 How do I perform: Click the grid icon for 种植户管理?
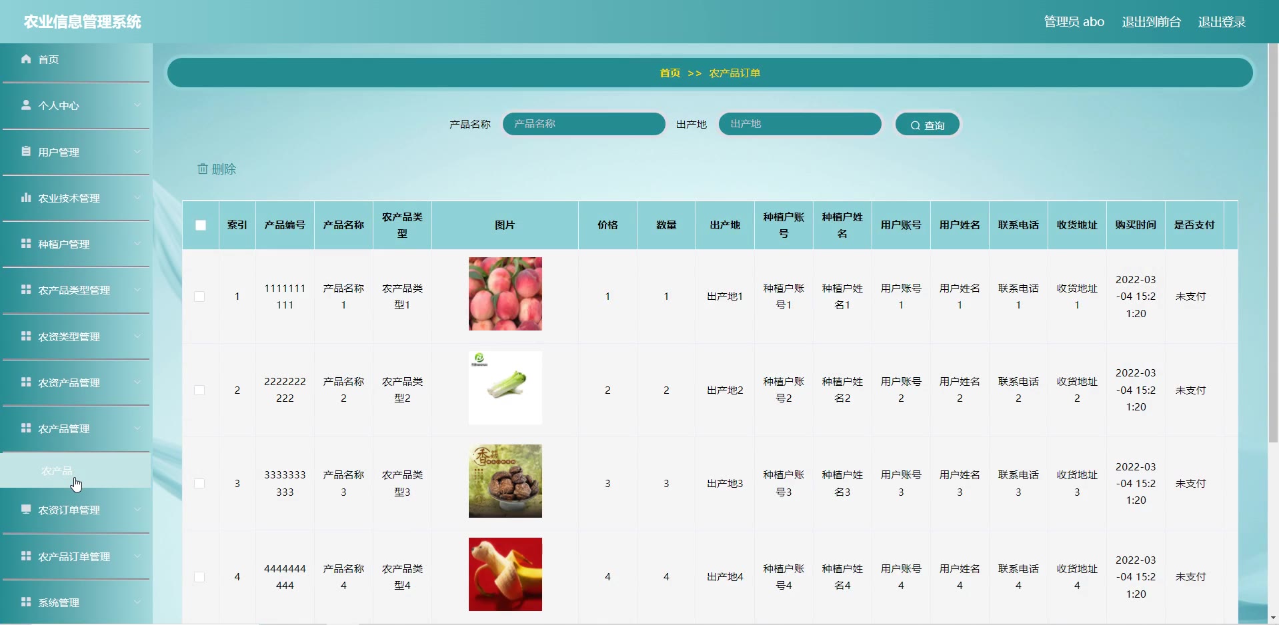(x=26, y=244)
